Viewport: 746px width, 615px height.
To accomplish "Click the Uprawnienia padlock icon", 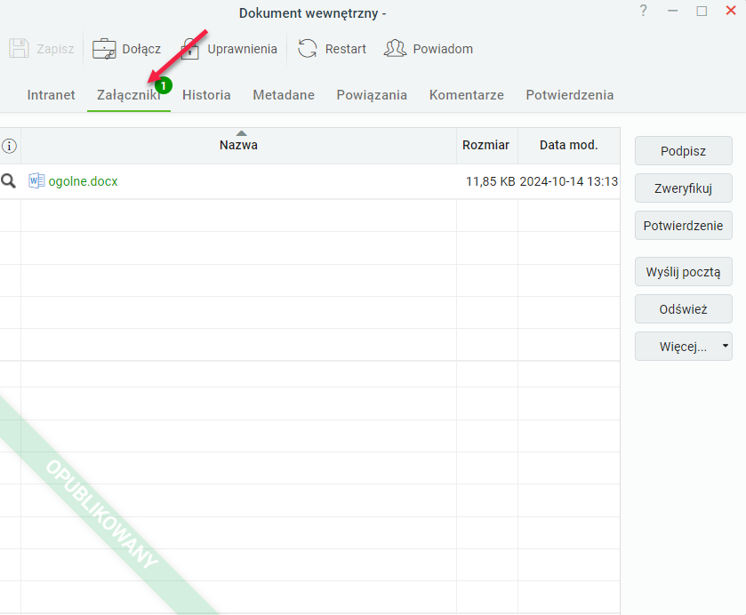I will click(189, 49).
